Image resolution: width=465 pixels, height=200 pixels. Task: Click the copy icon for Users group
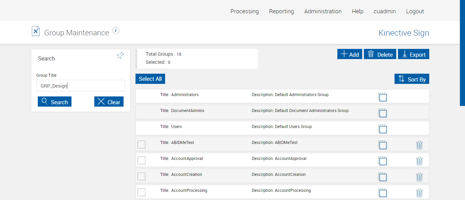[x=383, y=129]
